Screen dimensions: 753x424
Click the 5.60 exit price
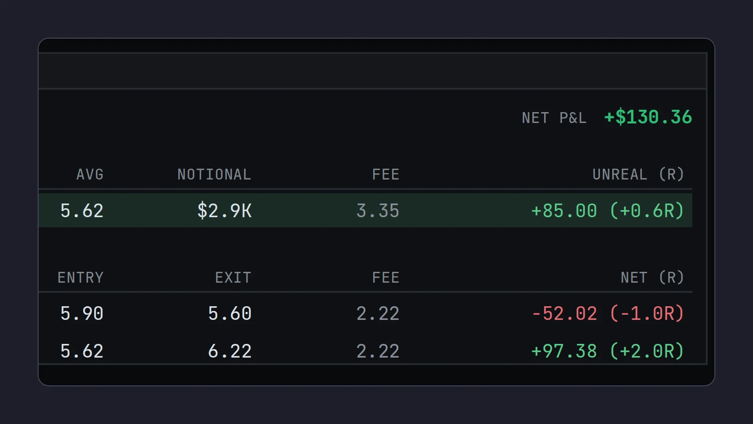230,313
